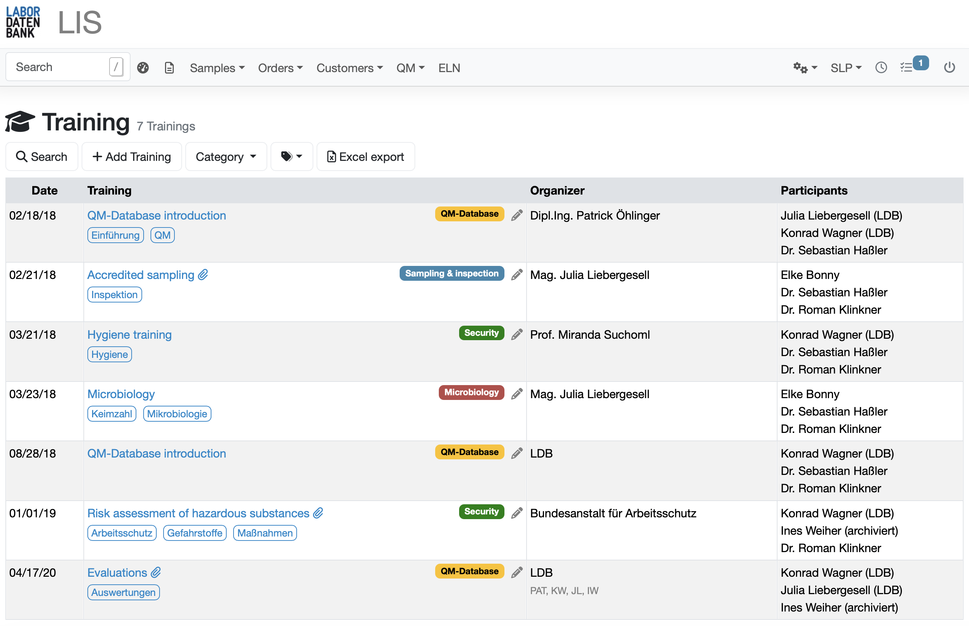
Task: Open the dashboard gauge icon
Action: [x=143, y=67]
